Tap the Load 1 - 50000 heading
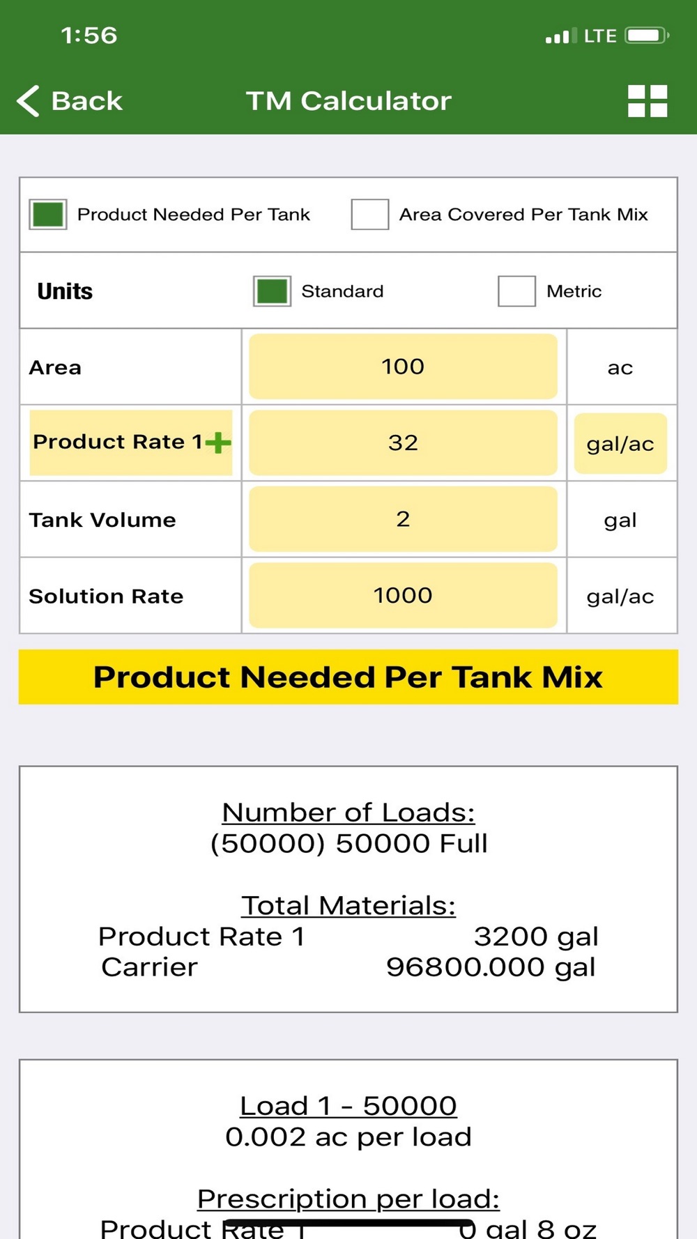Image resolution: width=697 pixels, height=1239 pixels. tap(348, 1106)
